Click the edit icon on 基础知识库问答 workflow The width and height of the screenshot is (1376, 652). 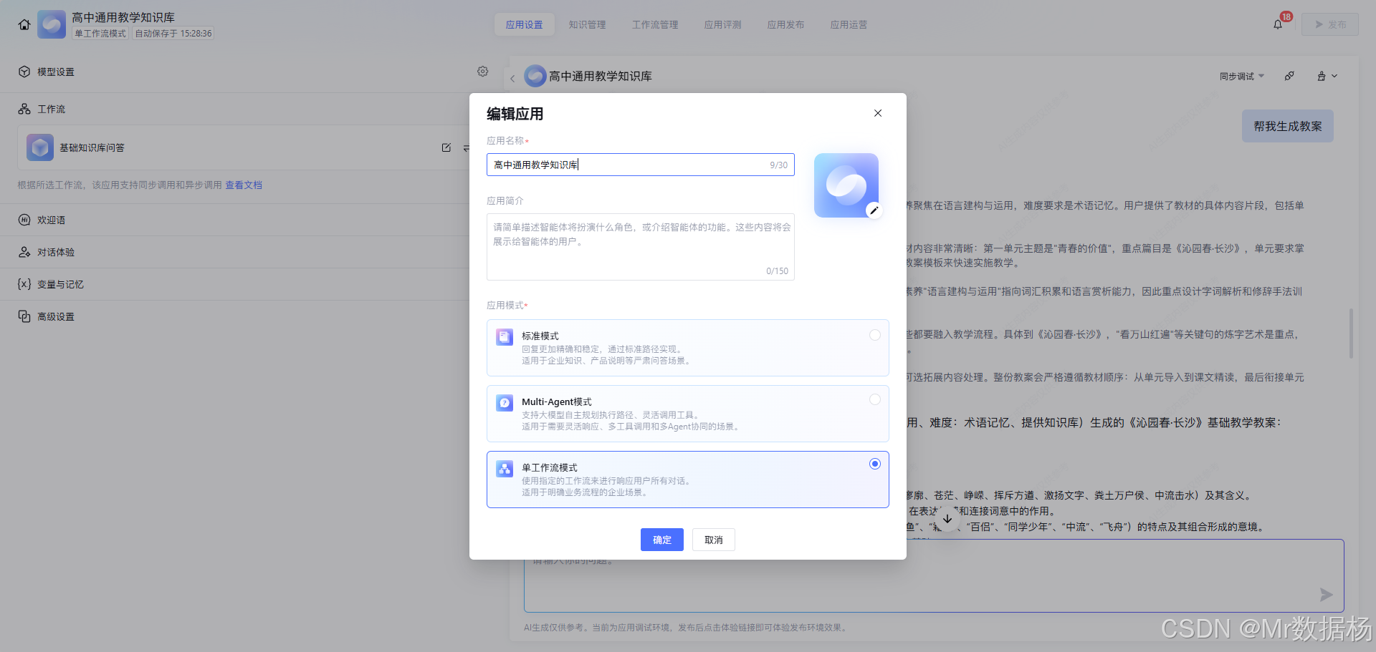pos(446,147)
